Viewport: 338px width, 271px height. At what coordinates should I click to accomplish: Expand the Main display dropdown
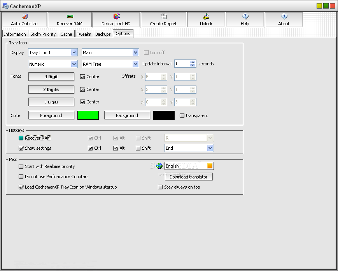pyautogui.click(x=110, y=52)
